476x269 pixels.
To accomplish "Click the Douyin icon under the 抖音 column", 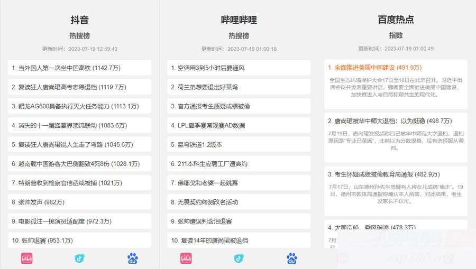I will pos(80,258).
